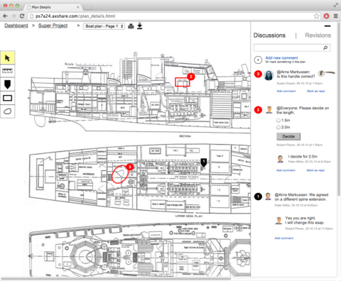341x281 pixels.
Task: Select the 1.5m radio option
Action: pos(278,121)
